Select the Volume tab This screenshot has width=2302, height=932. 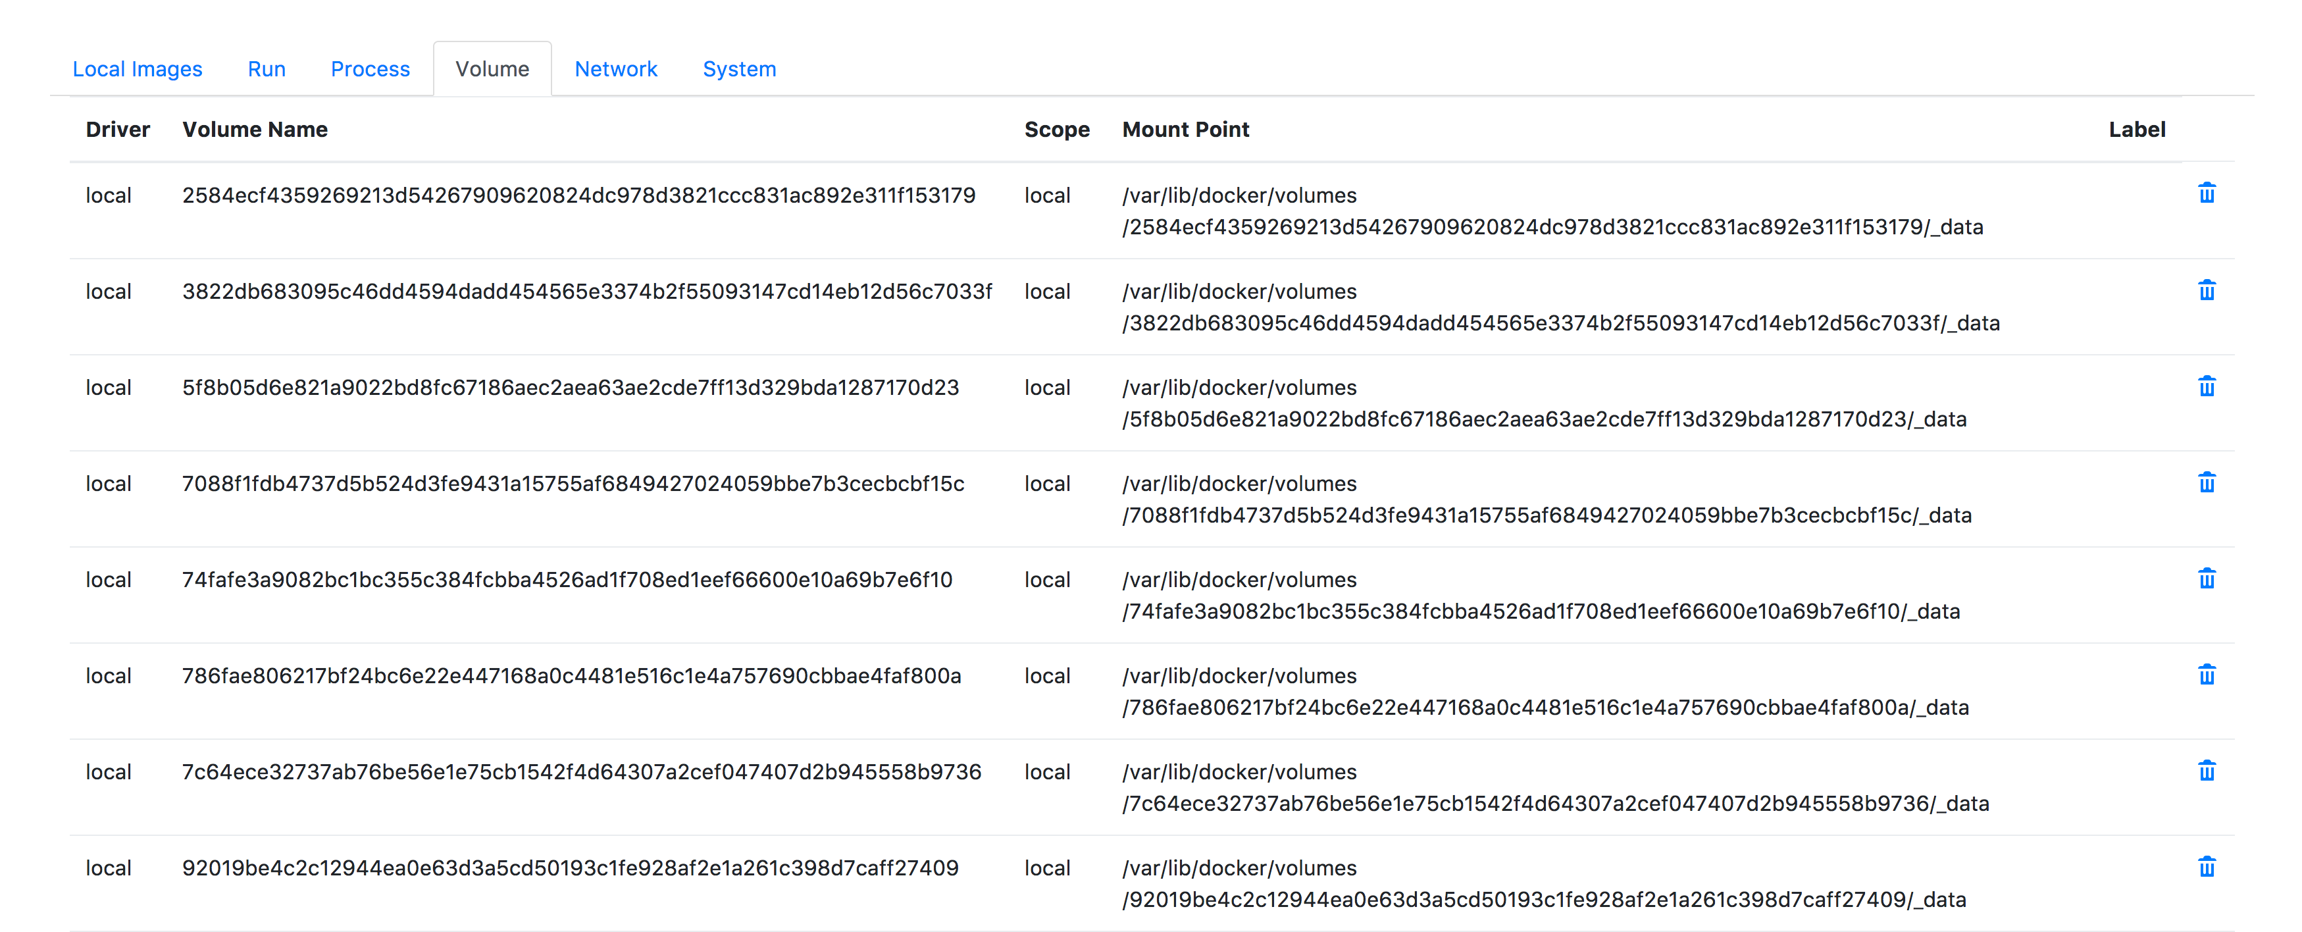click(492, 69)
